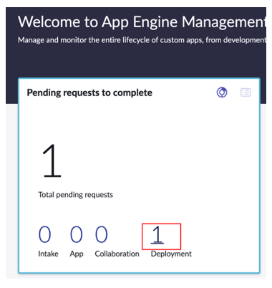Click the 'Manage and monitor the entire lifecycle' subtitle

point(142,40)
